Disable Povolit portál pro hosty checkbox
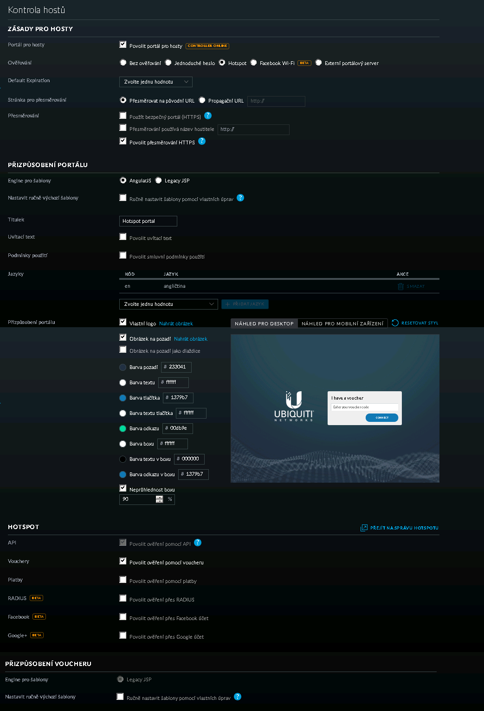 point(123,45)
